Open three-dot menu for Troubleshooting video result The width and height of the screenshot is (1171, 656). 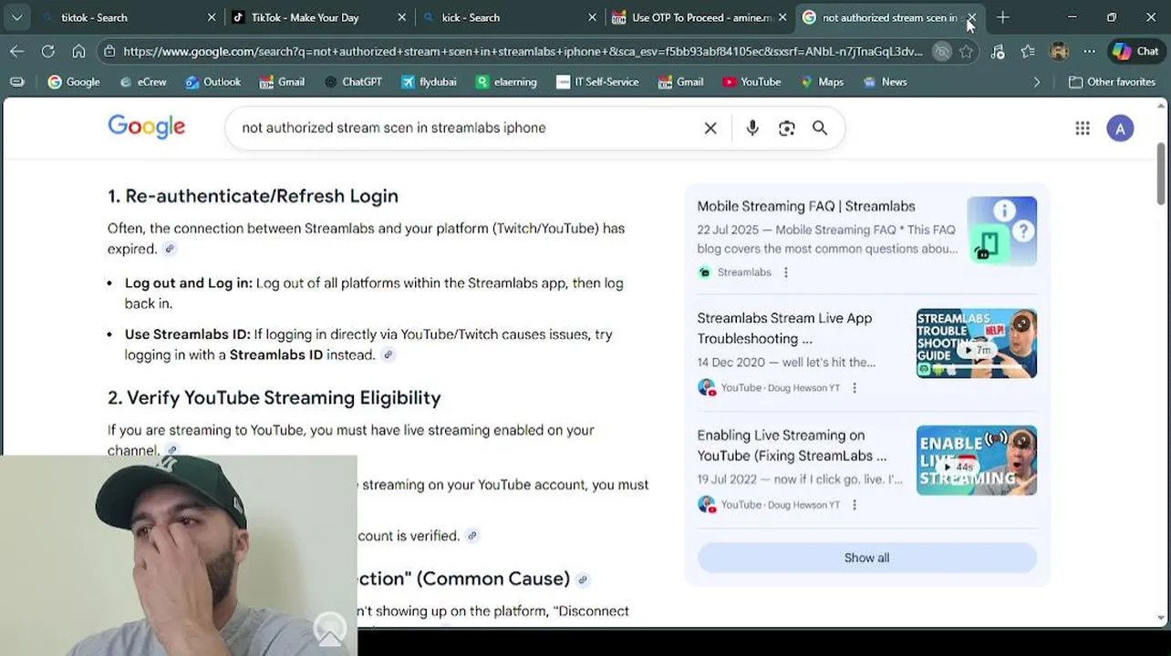click(x=855, y=388)
